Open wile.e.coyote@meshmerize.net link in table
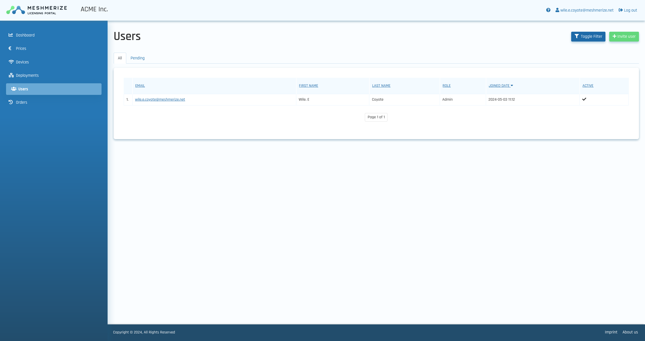 (x=160, y=99)
